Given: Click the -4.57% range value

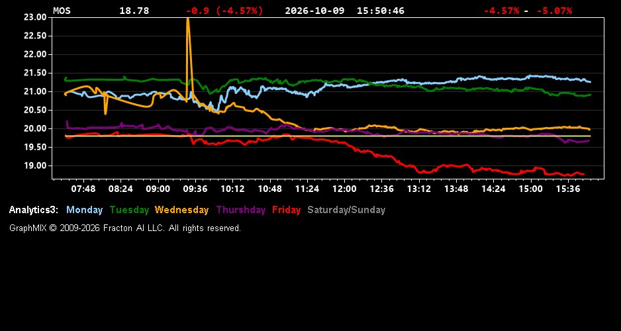Looking at the screenshot, I should click(501, 11).
